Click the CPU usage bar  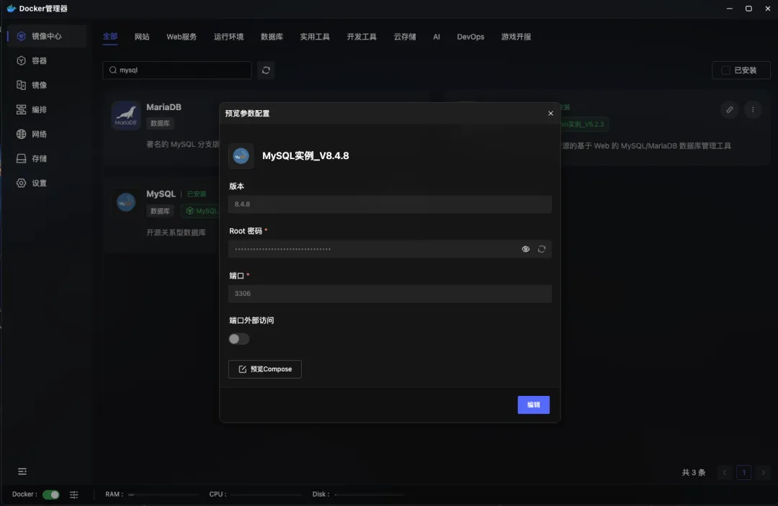266,494
